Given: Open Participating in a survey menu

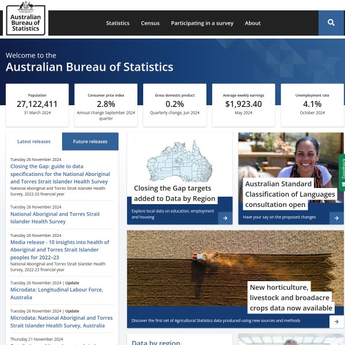Looking at the screenshot, I should (x=202, y=24).
